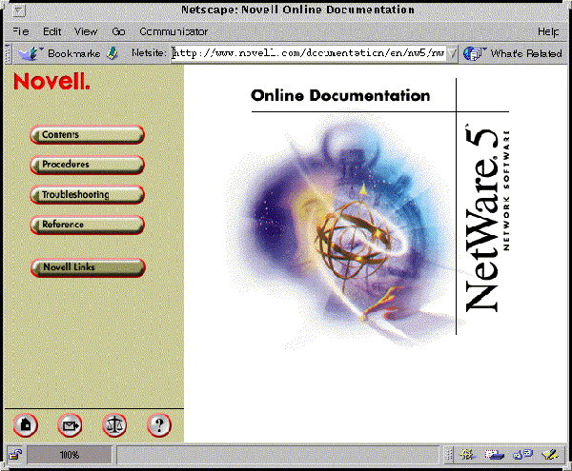Open the Mailbox icon in component bar
The width and height of the screenshot is (572, 471).
494,455
